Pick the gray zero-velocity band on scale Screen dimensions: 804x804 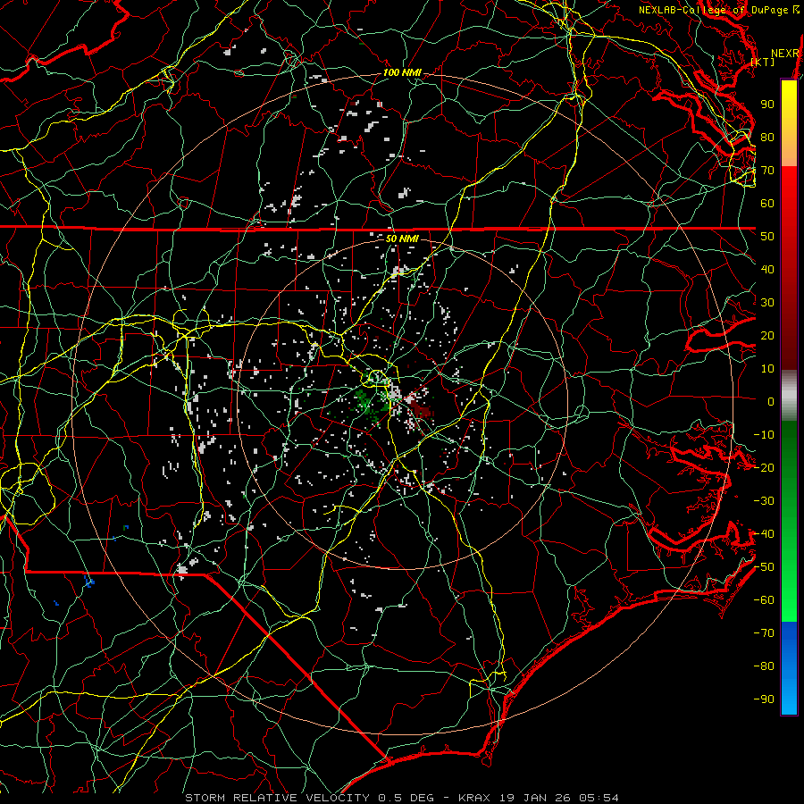click(789, 396)
